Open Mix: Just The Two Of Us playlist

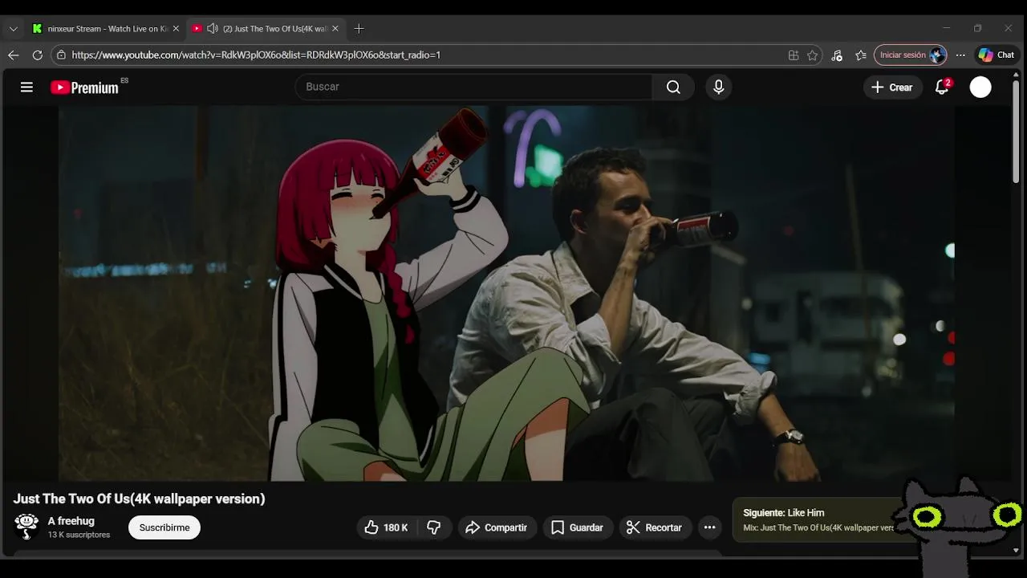[818, 527]
